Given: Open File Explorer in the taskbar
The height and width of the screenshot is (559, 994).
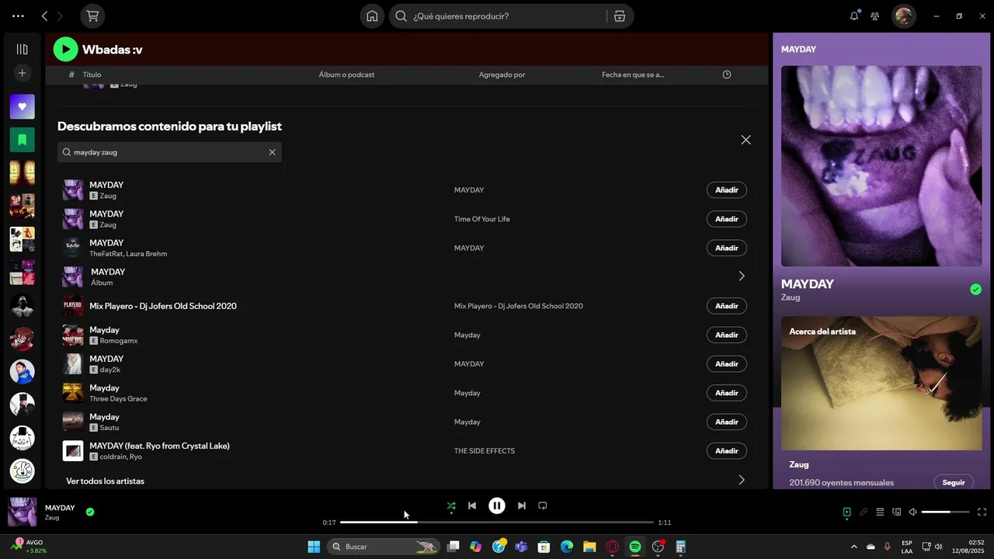Looking at the screenshot, I should coord(589,547).
